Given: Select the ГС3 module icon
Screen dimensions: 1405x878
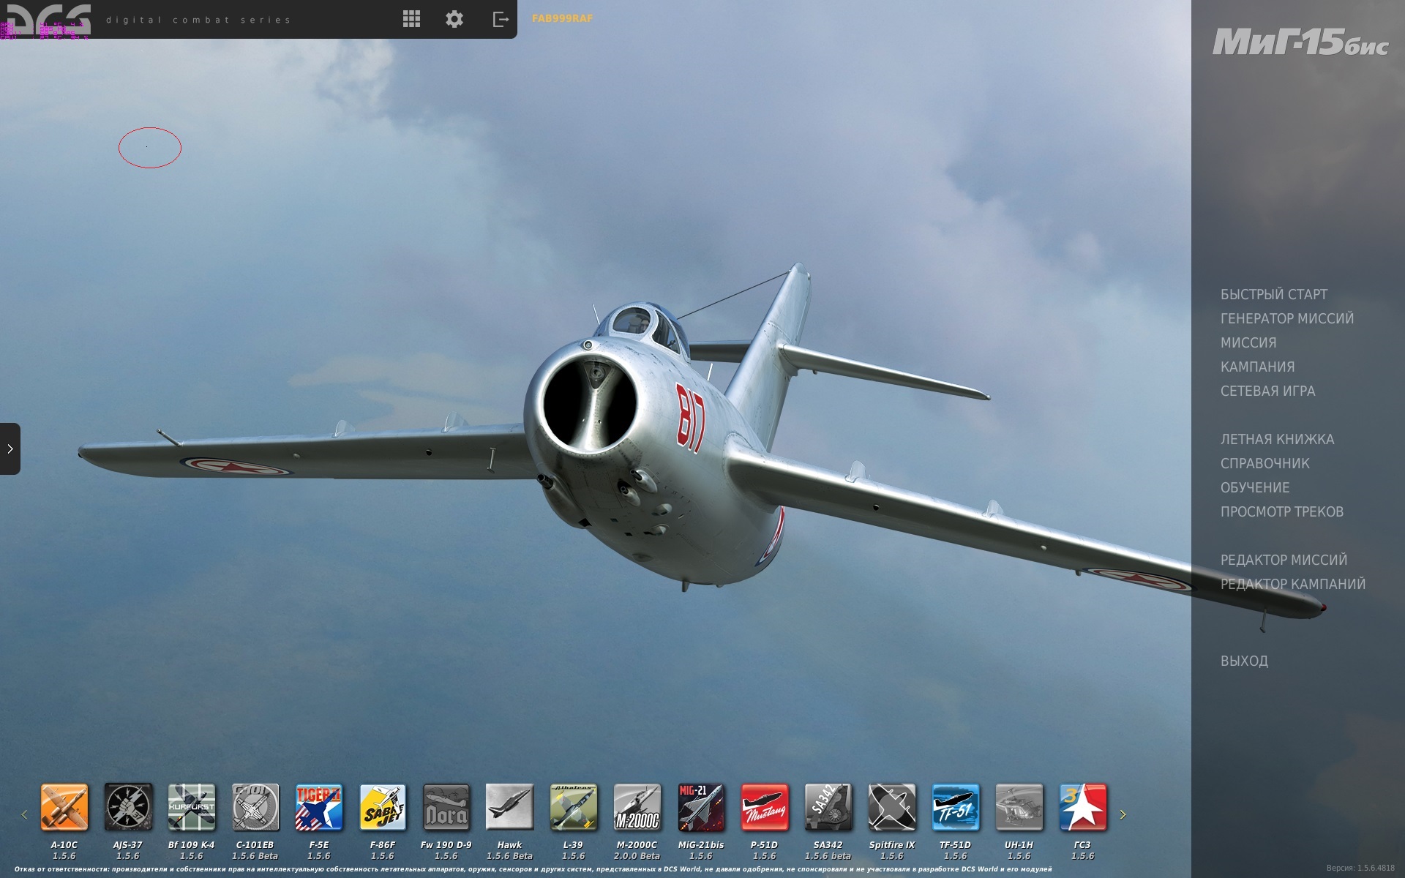Looking at the screenshot, I should [x=1083, y=807].
